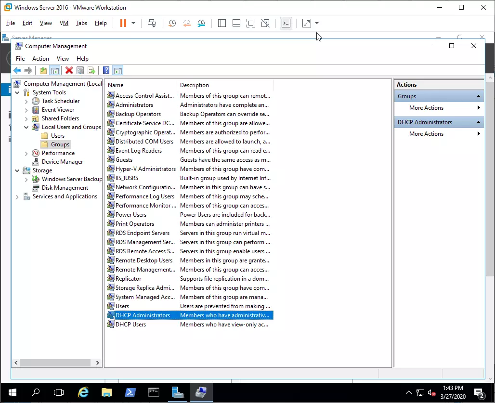Toggle Show/Hide Console Tree toolbar icon
The height and width of the screenshot is (403, 495).
pos(55,70)
